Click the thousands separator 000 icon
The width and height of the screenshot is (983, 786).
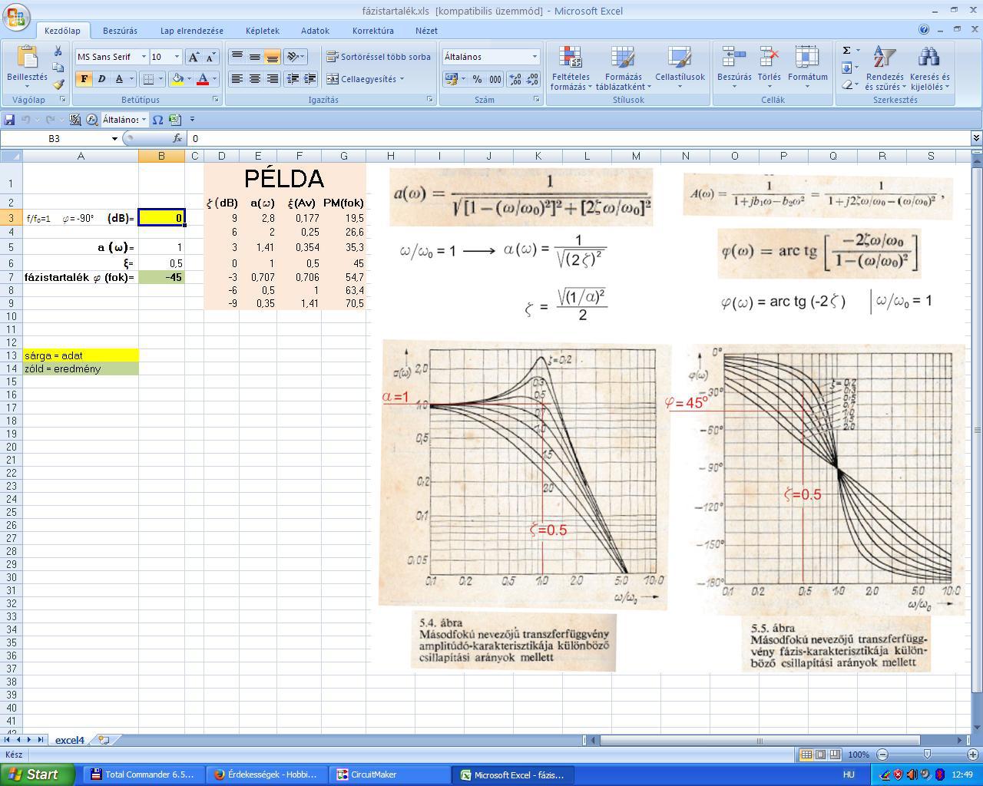click(x=495, y=79)
